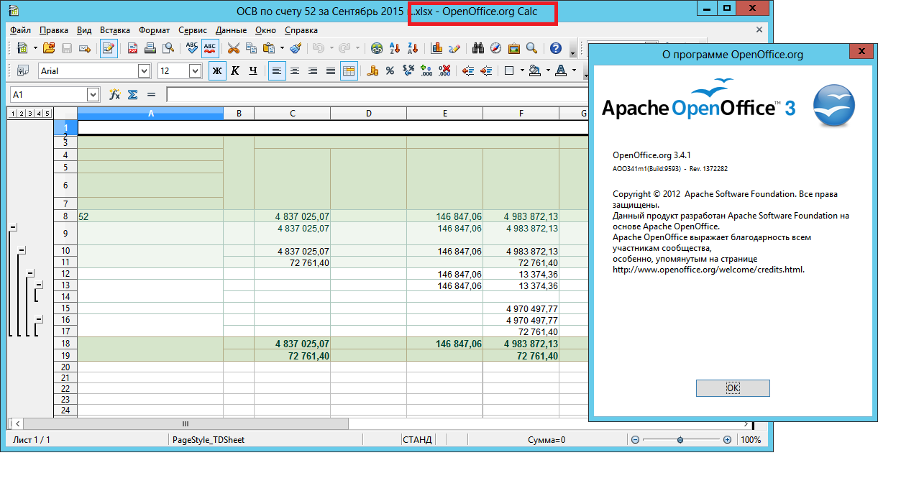
Task: Open an existing file with the Open icon
Action: tap(49, 48)
